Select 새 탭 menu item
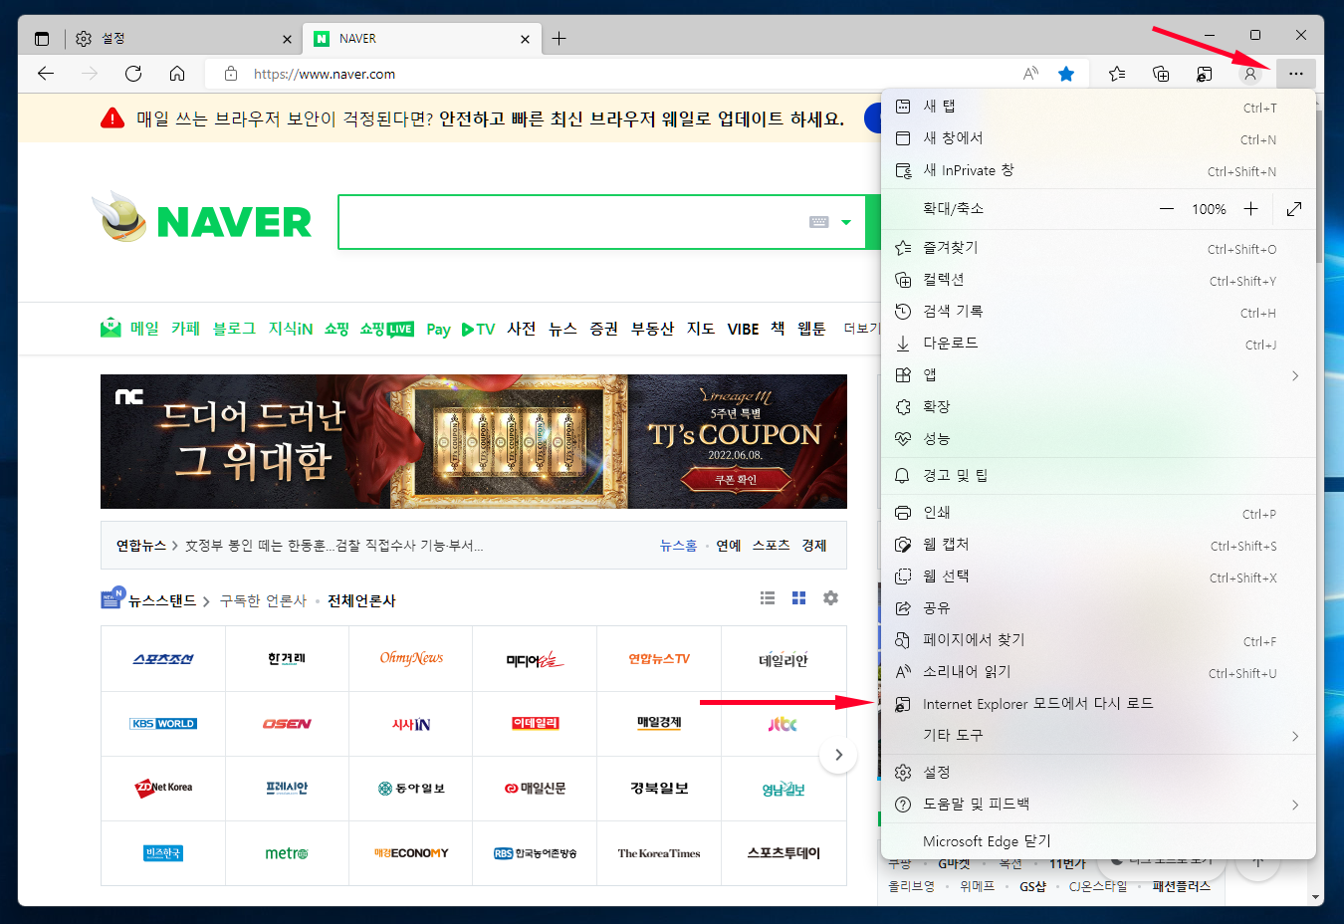The height and width of the screenshot is (924, 1344). click(1098, 107)
